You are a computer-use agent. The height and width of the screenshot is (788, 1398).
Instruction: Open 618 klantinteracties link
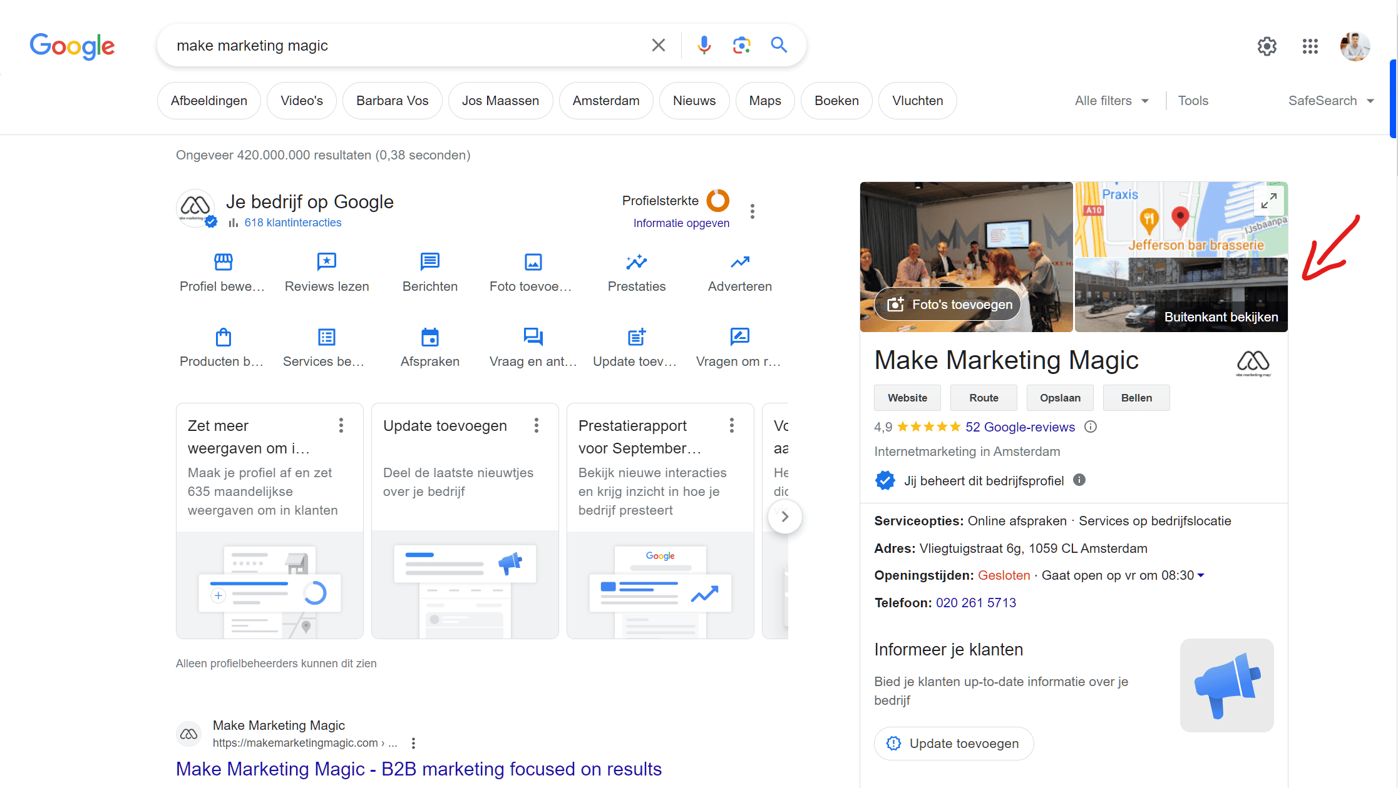293,223
